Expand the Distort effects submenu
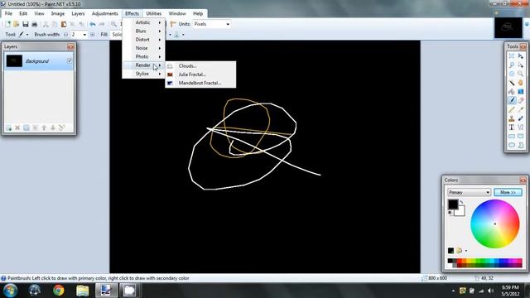The width and height of the screenshot is (530, 298). 143,39
